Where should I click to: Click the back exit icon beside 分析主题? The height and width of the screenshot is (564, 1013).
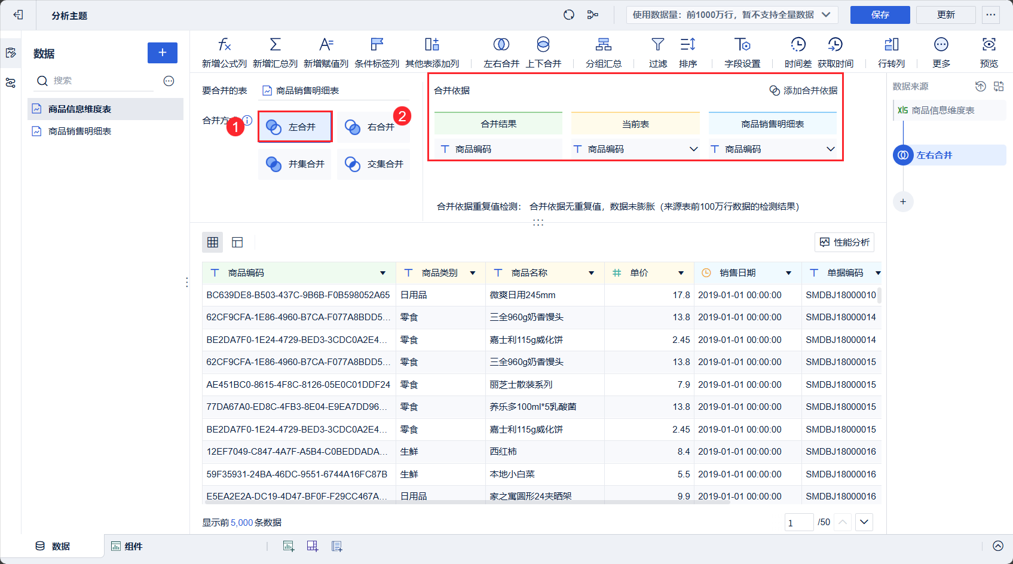tap(18, 15)
